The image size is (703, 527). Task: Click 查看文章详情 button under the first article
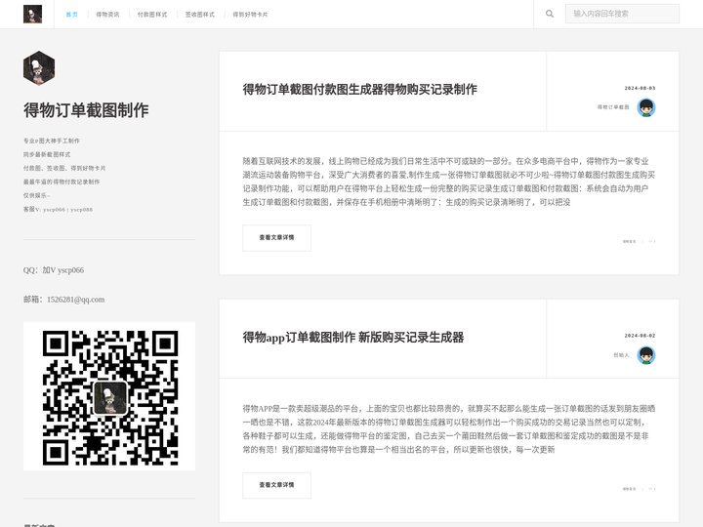click(276, 237)
